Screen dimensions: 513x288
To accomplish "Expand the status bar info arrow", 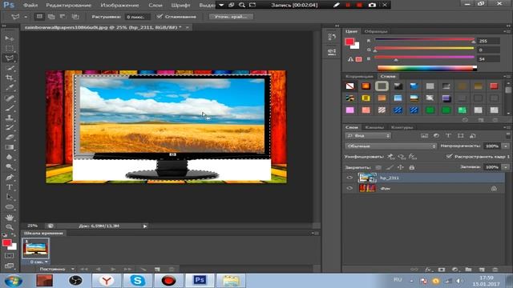I will 145,226.
